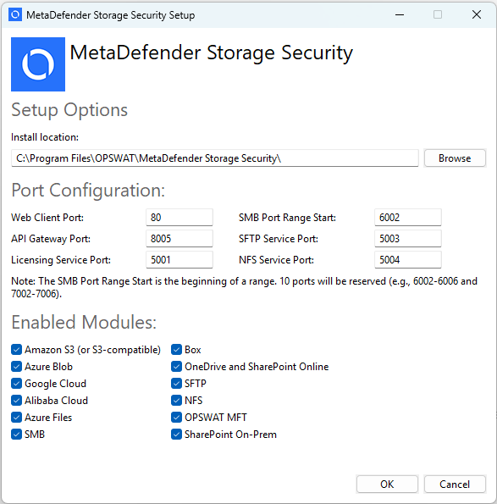Uncheck the Azure Files module
The width and height of the screenshot is (497, 504).
(16, 418)
